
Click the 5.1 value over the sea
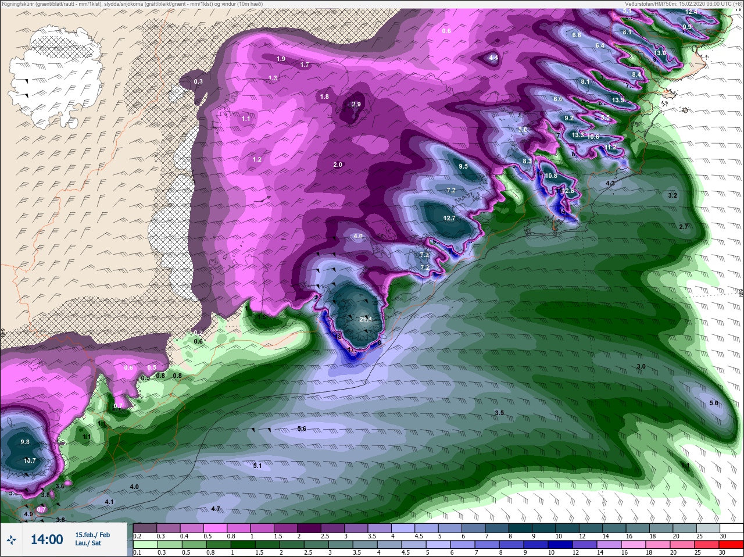click(x=257, y=466)
